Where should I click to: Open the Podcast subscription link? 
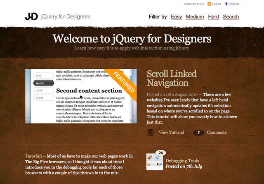point(234,4)
